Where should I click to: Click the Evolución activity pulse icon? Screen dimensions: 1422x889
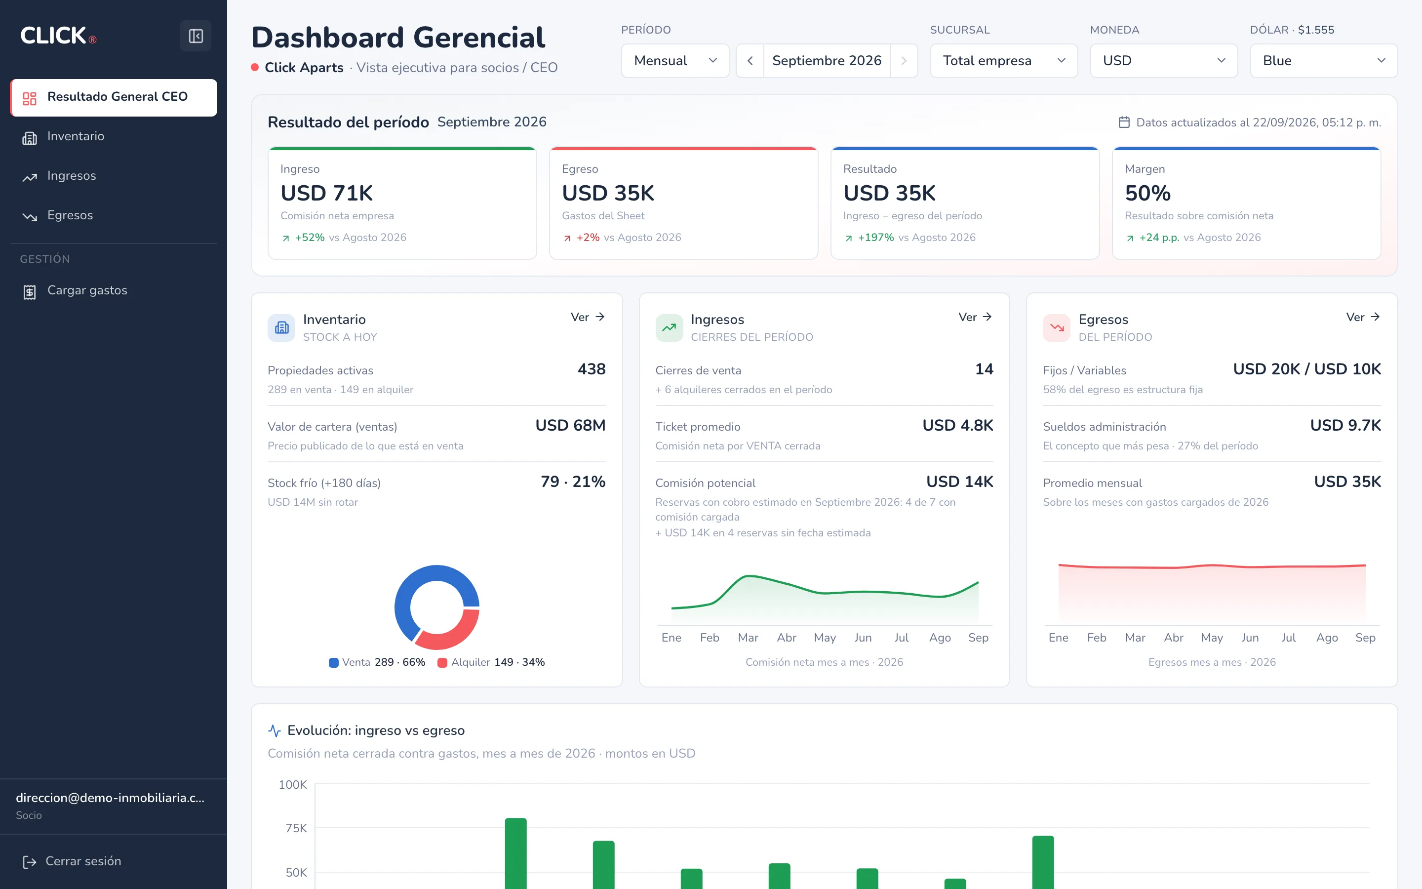click(275, 731)
